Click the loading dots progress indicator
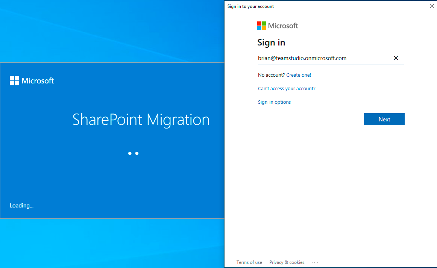Image resolution: width=437 pixels, height=268 pixels. 133,153
